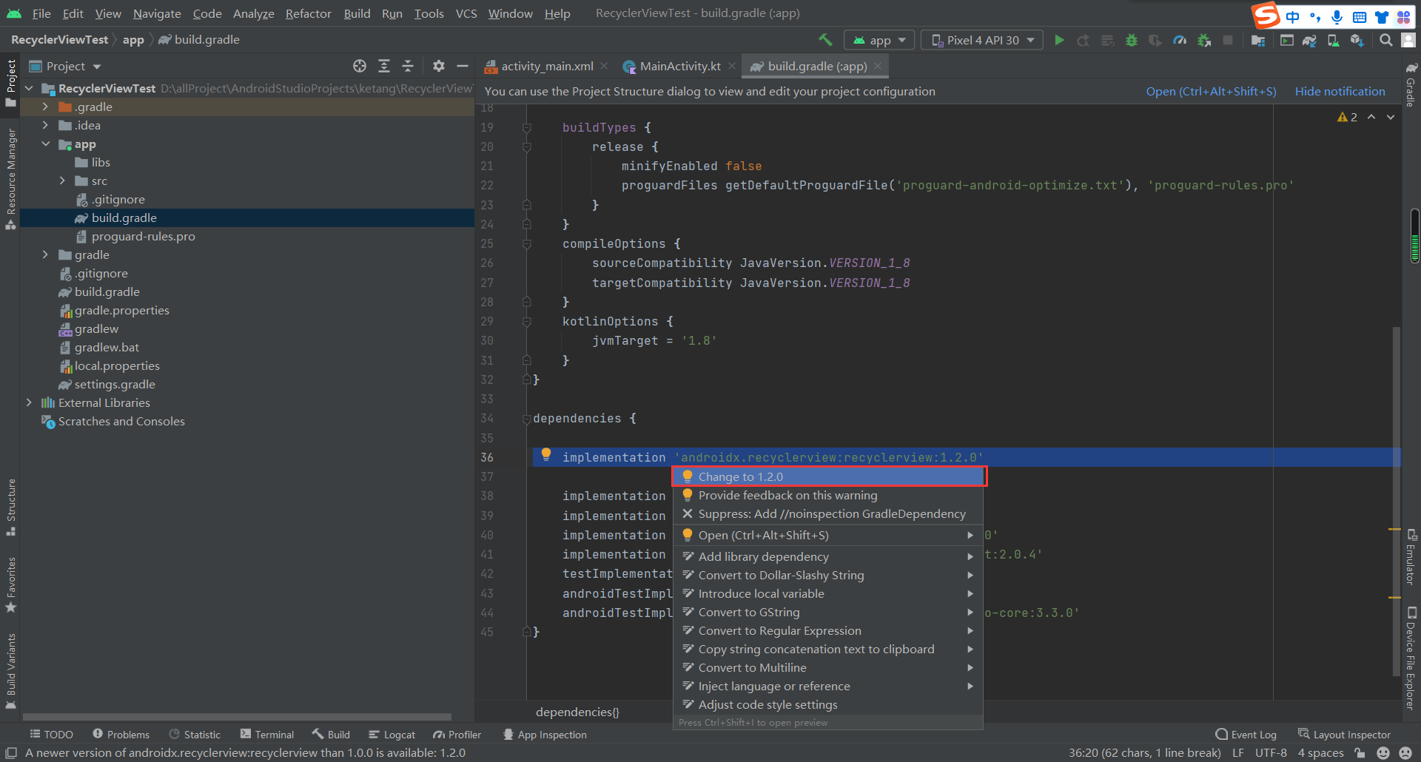Click the yellow lightbulb on line 36
Viewport: 1421px width, 762px height.
pyautogui.click(x=546, y=454)
